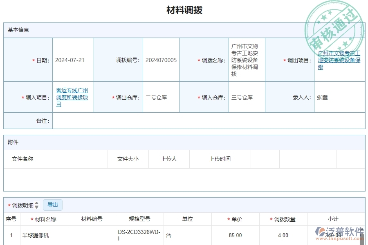Image resolution: width=368 pixels, height=245 pixels.
Task: Collapse the 附件 attachments section
Action: point(12,142)
